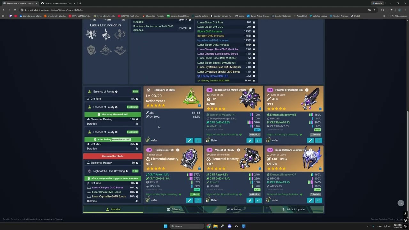This screenshot has height=230, width=409.
Task: Edit Deep Gallery's Lost Crown artifact
Action: click(310, 200)
